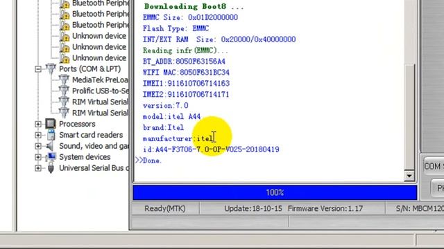
Task: Click the Sound, video and game controllers speaker icon
Action: pos(50,146)
